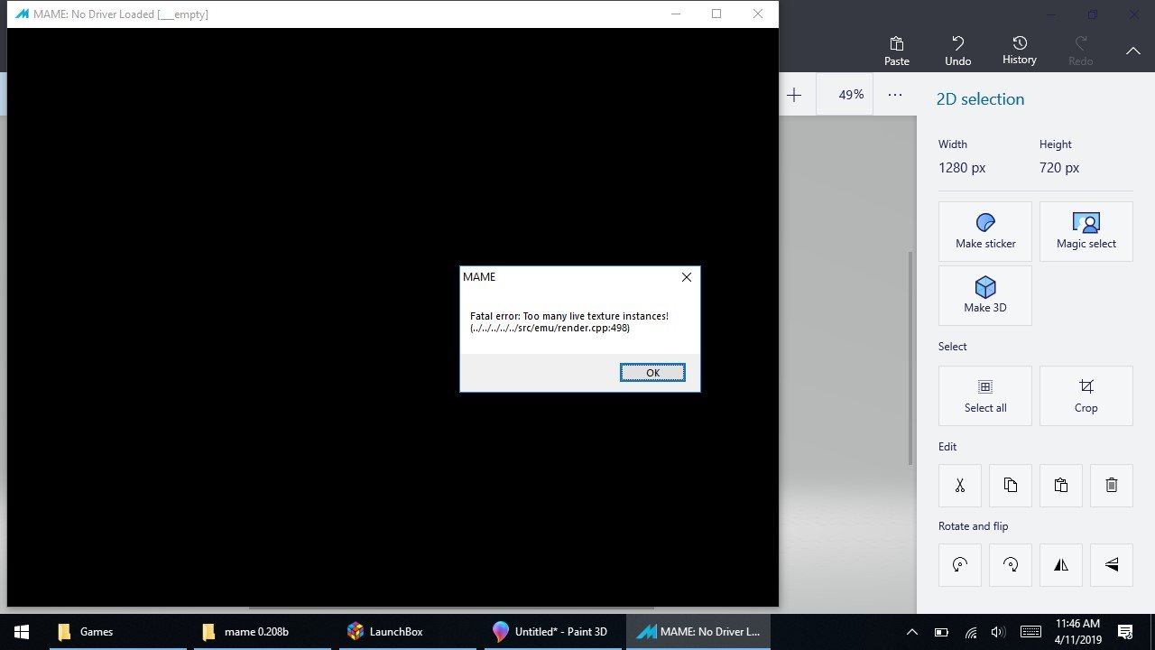
Task: Open Magic select tool
Action: click(1086, 232)
